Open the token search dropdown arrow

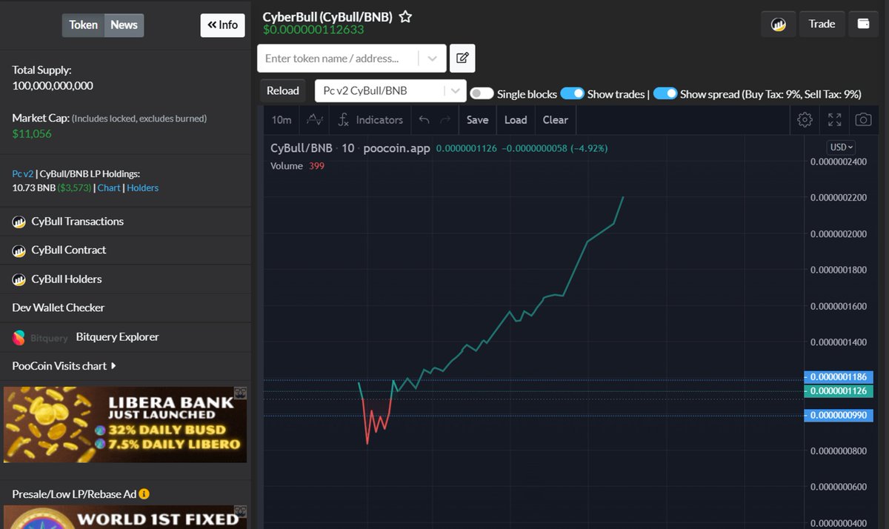click(433, 59)
